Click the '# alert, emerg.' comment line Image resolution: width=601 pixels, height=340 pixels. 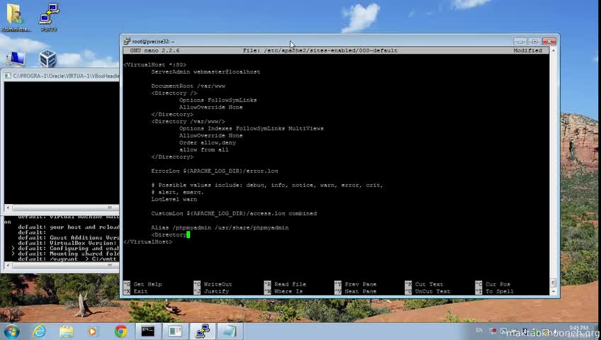coord(177,192)
